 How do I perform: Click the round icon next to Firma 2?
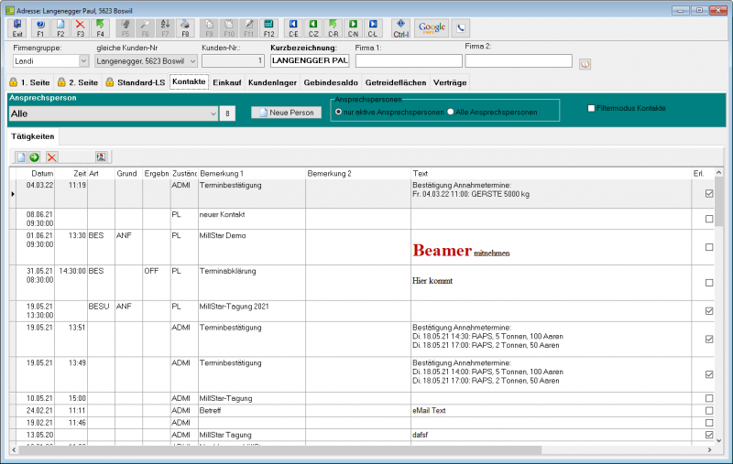click(x=585, y=64)
